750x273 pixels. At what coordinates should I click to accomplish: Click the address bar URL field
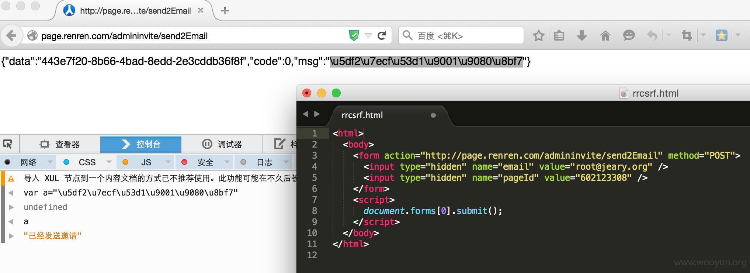pyautogui.click(x=192, y=36)
